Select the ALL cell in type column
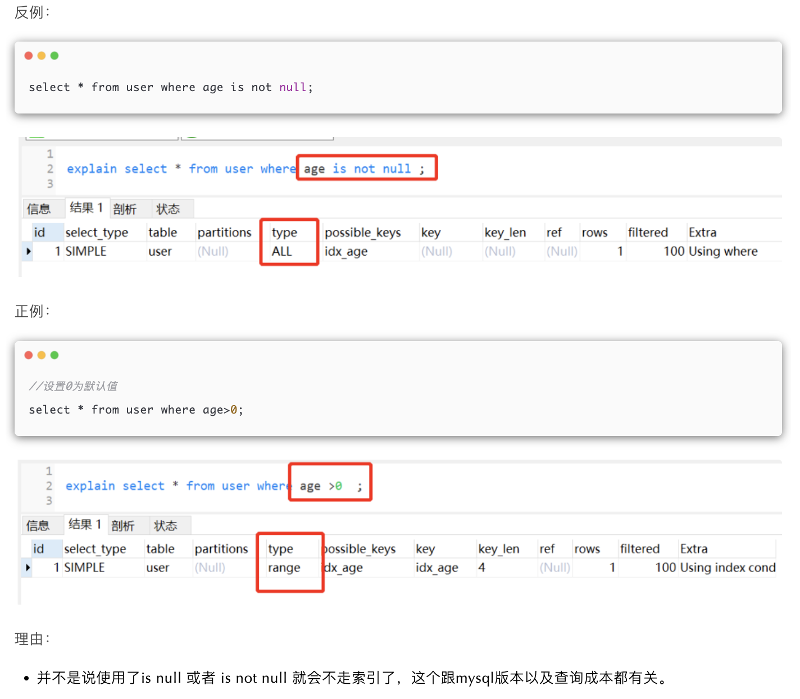This screenshot has width=800, height=699. (282, 251)
